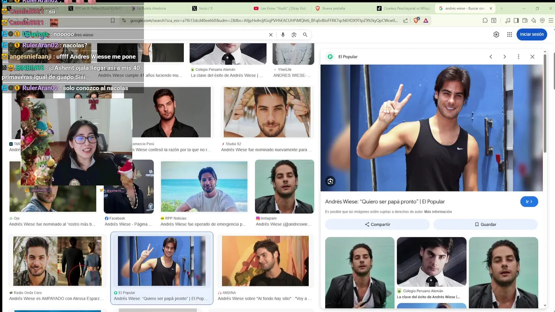This screenshot has height=312, width=555.
Task: Open the 'Quiero ser papá pronto' title link
Action: pyautogui.click(x=385, y=201)
